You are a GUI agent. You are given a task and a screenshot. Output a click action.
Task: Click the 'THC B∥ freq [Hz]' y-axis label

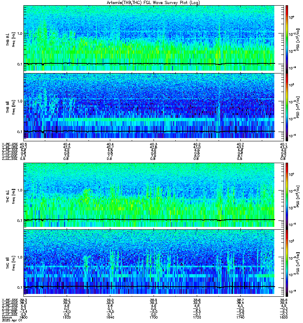(11, 263)
